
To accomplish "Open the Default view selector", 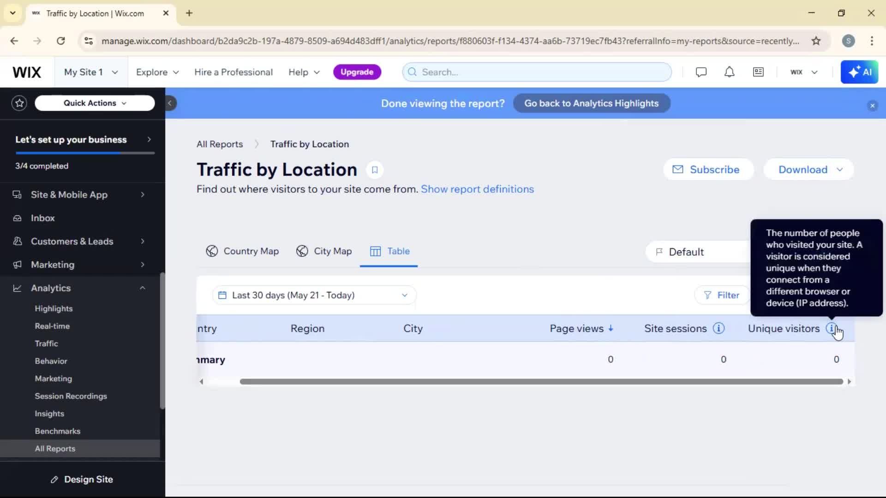I will (698, 252).
